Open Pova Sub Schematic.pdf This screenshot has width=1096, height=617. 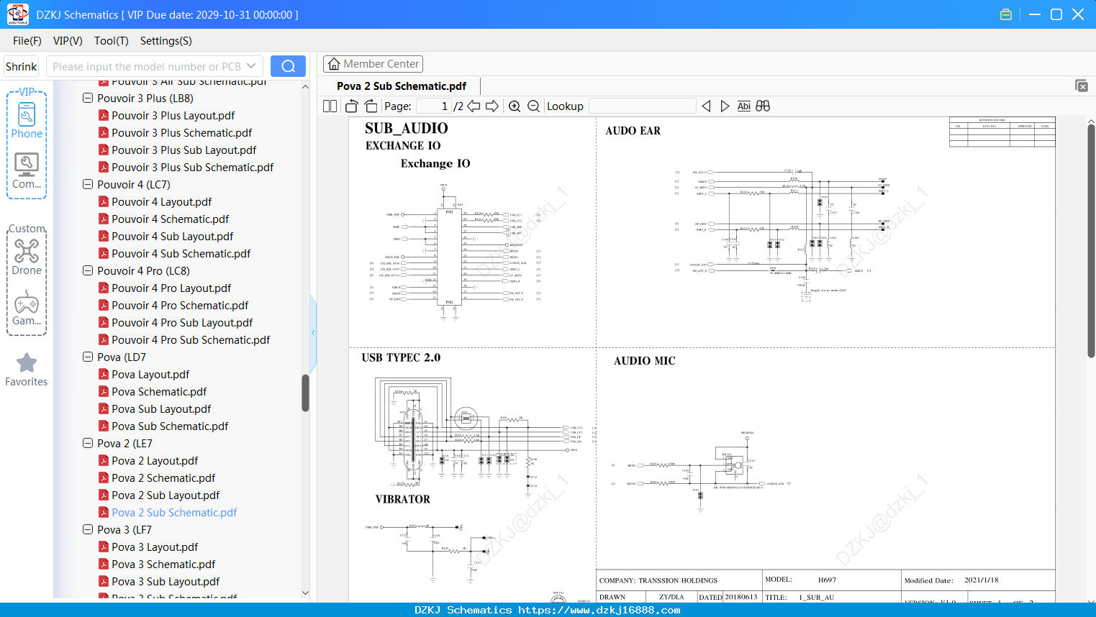[x=170, y=426]
